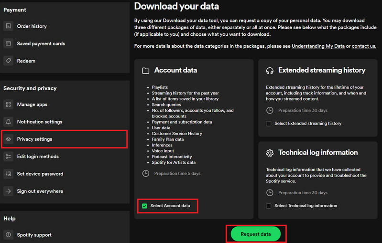Open the Understanding My Data link
This screenshot has width=382, height=243.
(318, 46)
